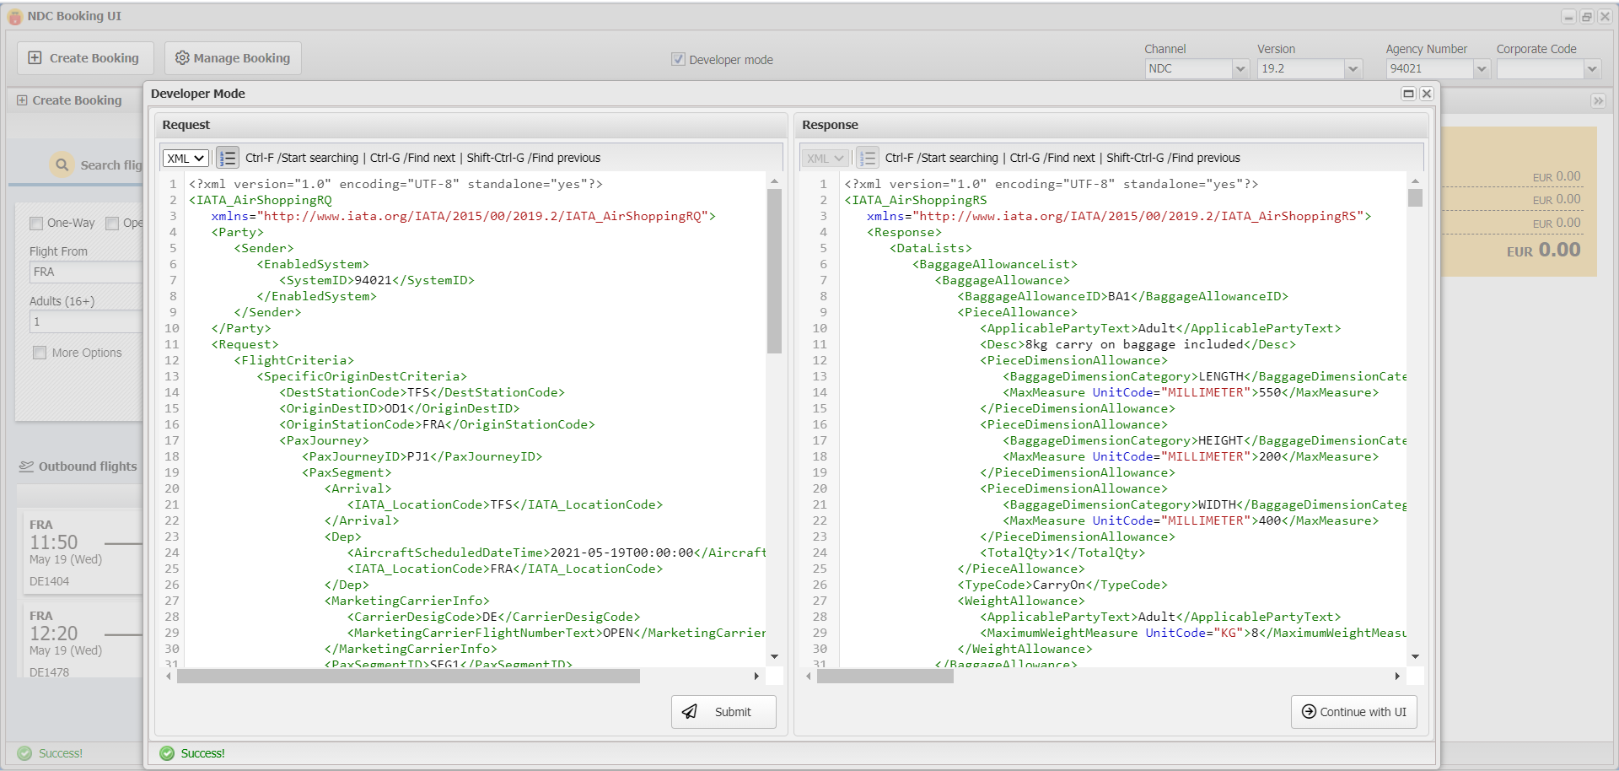Click the line-numbering icon in the Request toolbar
This screenshot has width=1619, height=771.
tap(226, 158)
